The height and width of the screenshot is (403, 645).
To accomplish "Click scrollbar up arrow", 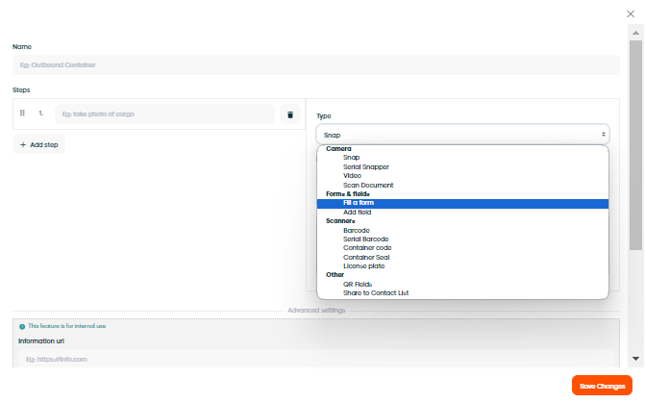I will pos(635,33).
